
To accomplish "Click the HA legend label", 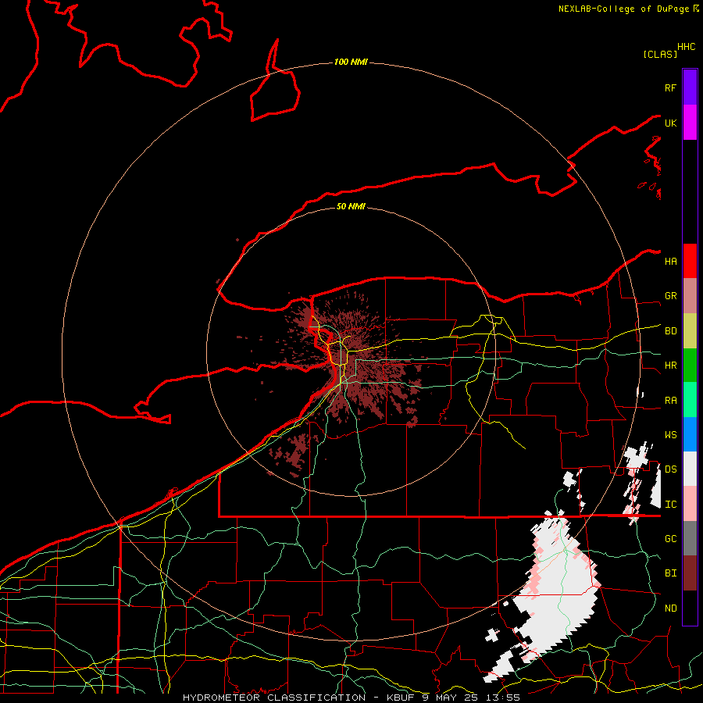I will [x=670, y=261].
